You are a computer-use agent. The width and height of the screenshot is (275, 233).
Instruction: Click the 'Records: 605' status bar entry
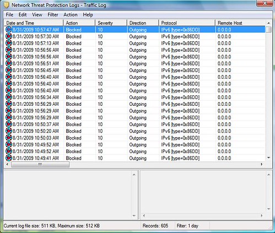[155, 226]
